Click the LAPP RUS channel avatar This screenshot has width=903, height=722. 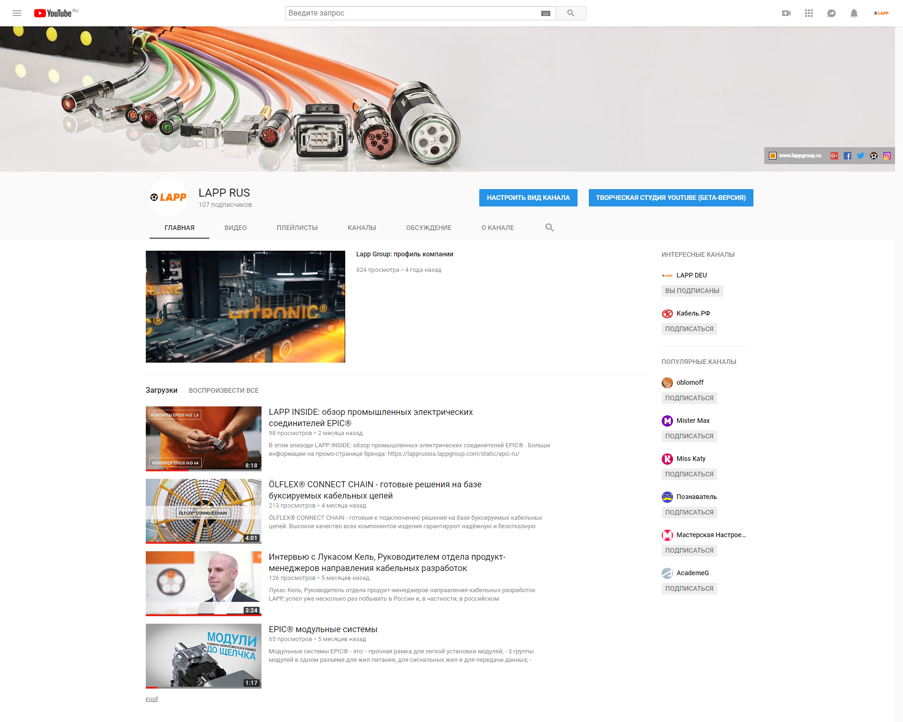click(168, 197)
